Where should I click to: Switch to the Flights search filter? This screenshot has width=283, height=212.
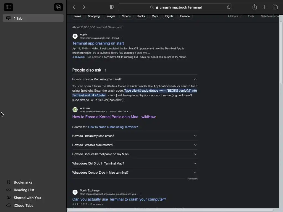[169, 16]
